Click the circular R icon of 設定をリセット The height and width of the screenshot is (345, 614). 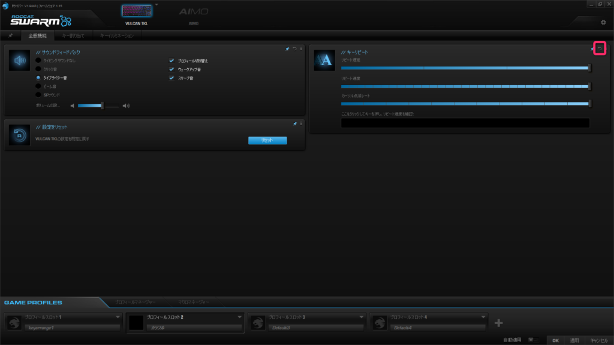pos(20,135)
